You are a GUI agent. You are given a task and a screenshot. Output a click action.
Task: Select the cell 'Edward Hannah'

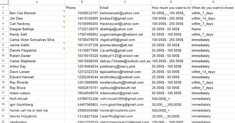[37, 77]
